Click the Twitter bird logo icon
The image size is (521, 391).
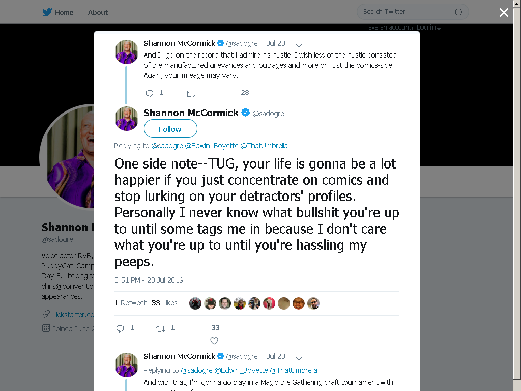click(x=47, y=12)
